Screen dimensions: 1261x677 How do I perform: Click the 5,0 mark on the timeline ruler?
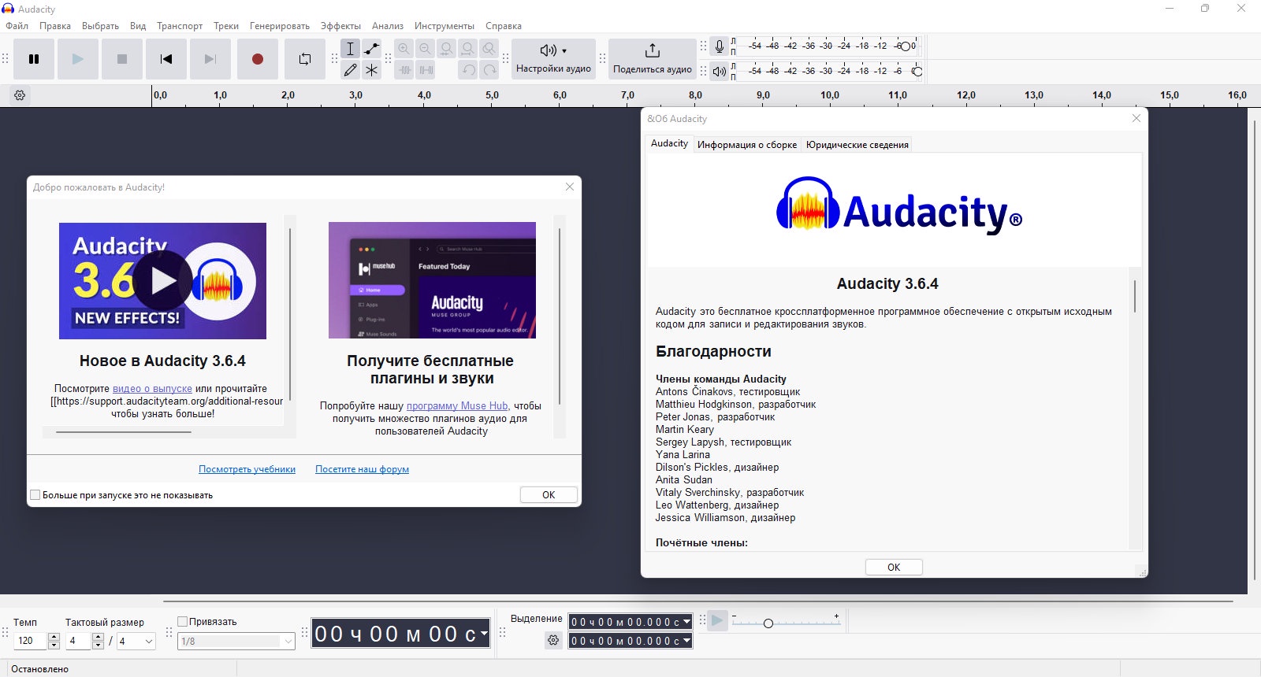pyautogui.click(x=492, y=95)
